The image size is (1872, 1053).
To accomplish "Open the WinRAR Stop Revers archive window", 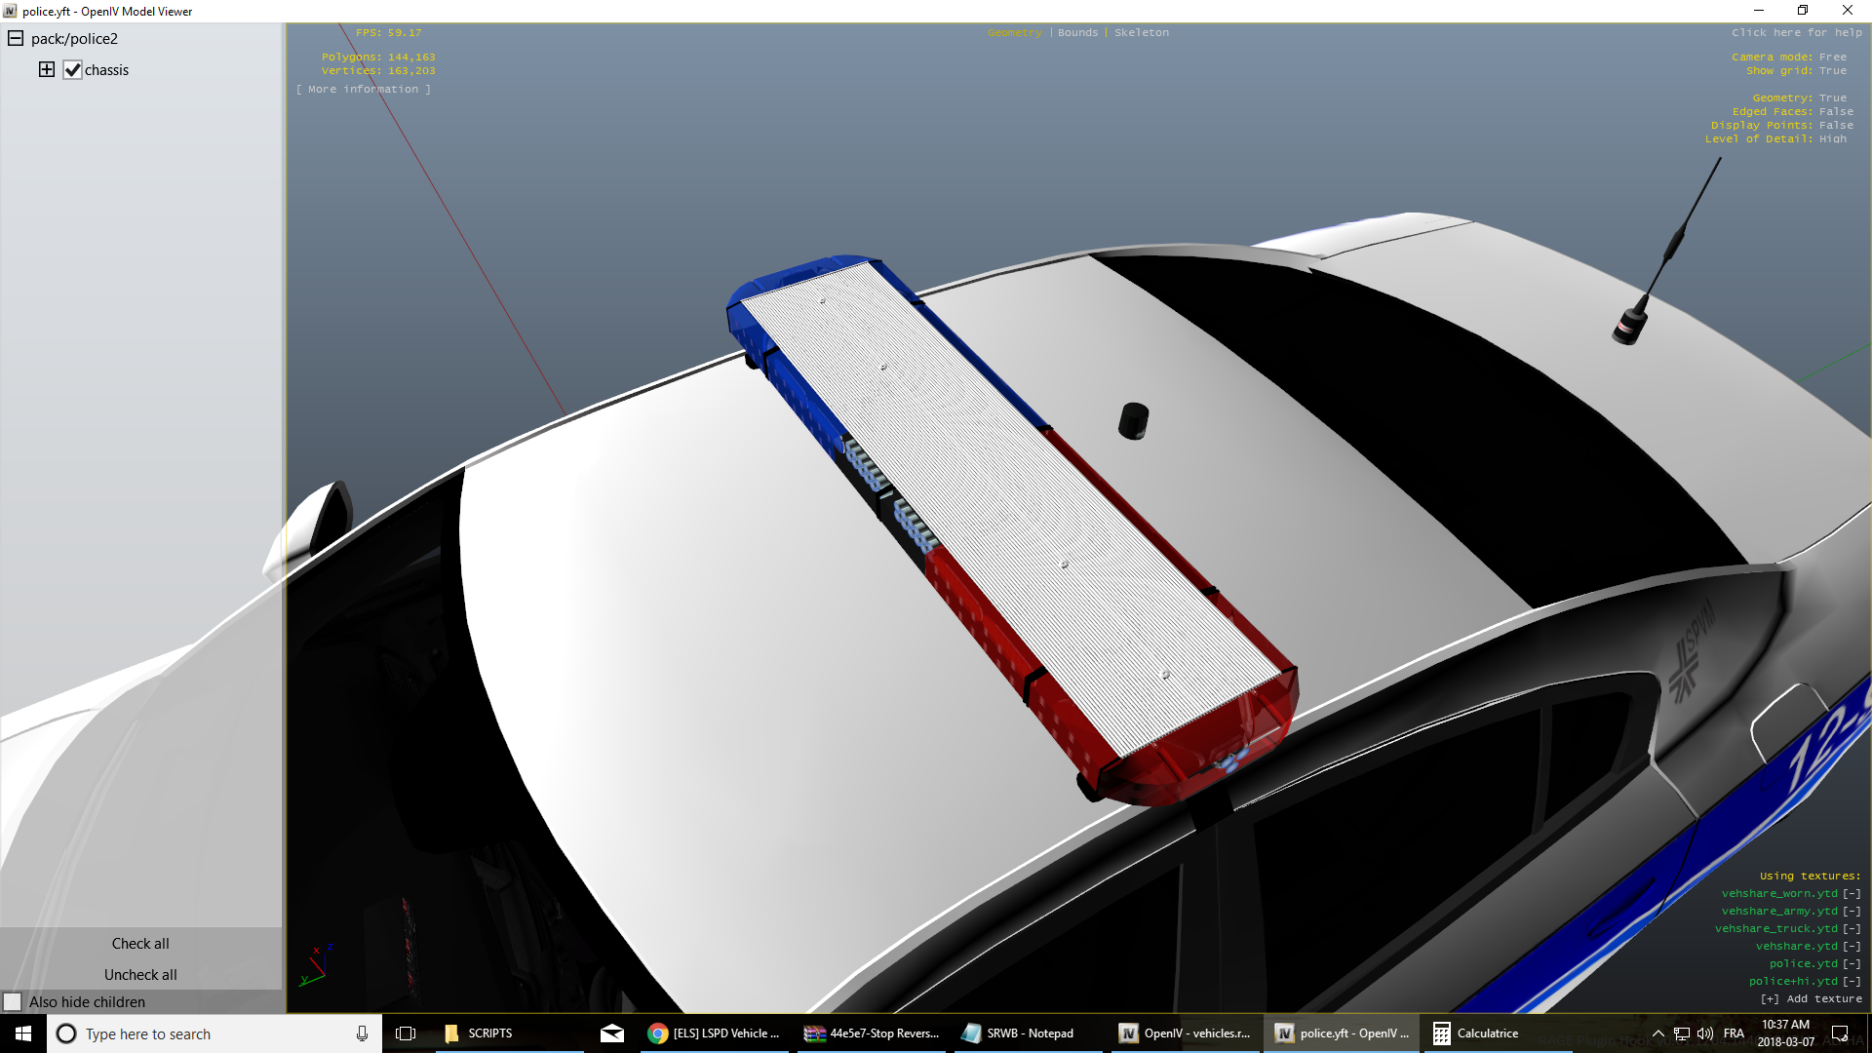I will (872, 1033).
